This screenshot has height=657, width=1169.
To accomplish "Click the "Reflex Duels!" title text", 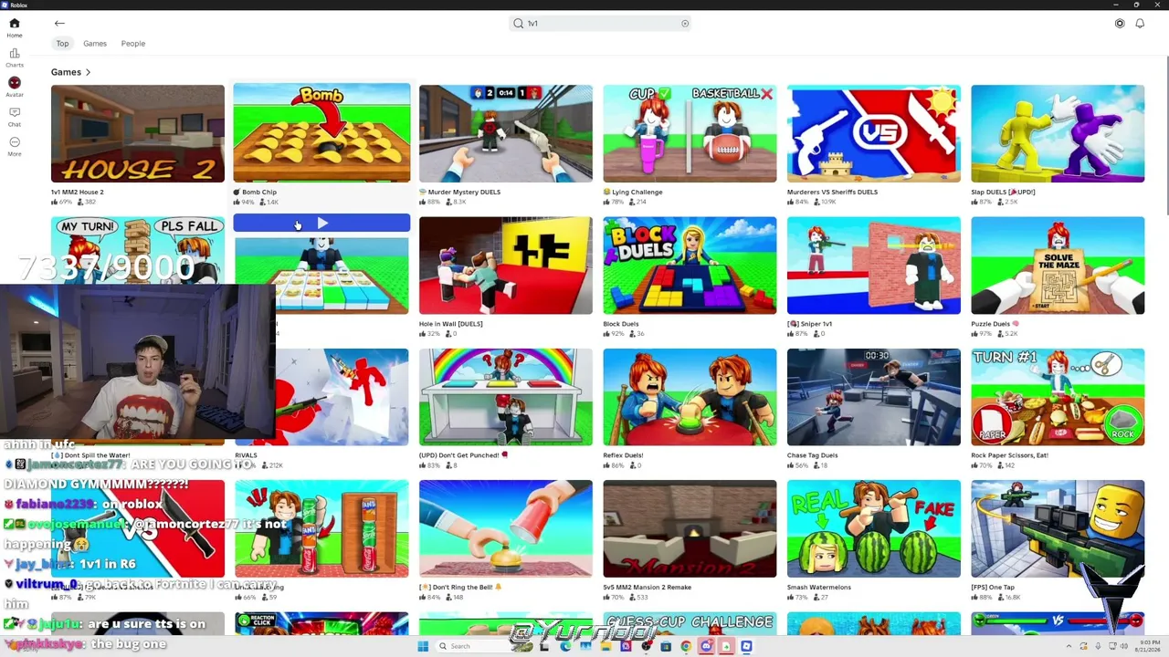I will 623,455.
